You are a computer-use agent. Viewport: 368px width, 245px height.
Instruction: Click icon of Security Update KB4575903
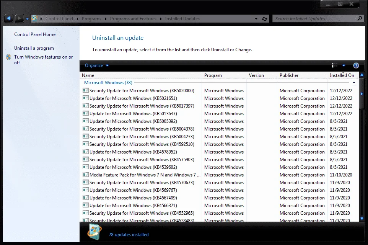[x=86, y=159]
